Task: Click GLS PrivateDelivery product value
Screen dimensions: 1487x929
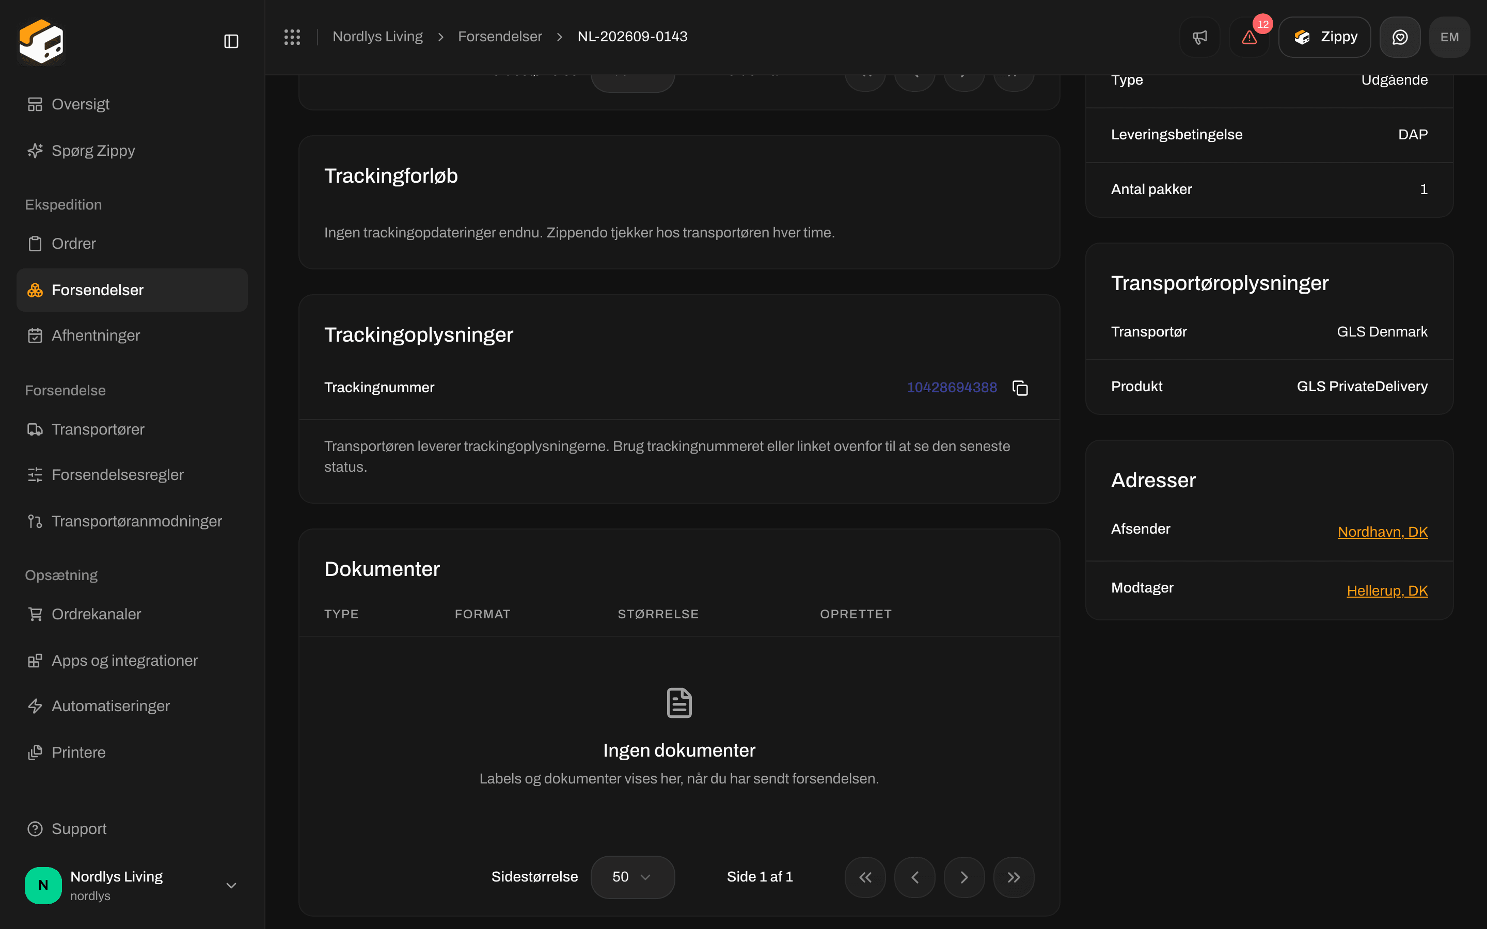Action: point(1362,387)
